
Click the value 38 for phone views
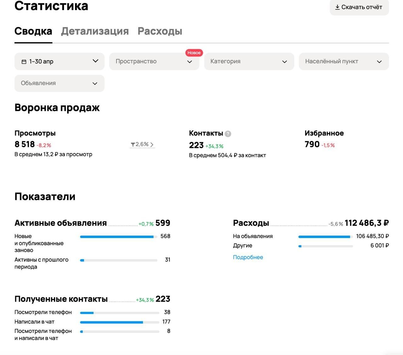pos(167,312)
